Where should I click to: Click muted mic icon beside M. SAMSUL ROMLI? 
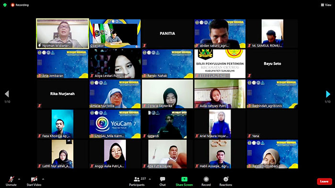(249, 45)
